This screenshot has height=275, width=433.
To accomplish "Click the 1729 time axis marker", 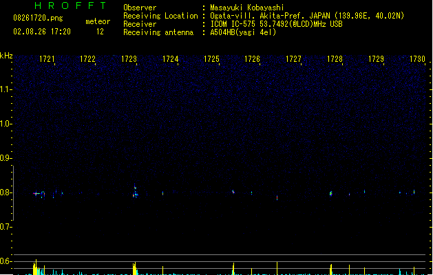I will click(376, 59).
